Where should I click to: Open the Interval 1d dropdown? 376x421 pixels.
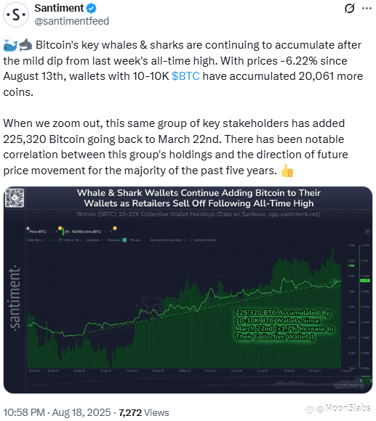[x=71, y=240]
